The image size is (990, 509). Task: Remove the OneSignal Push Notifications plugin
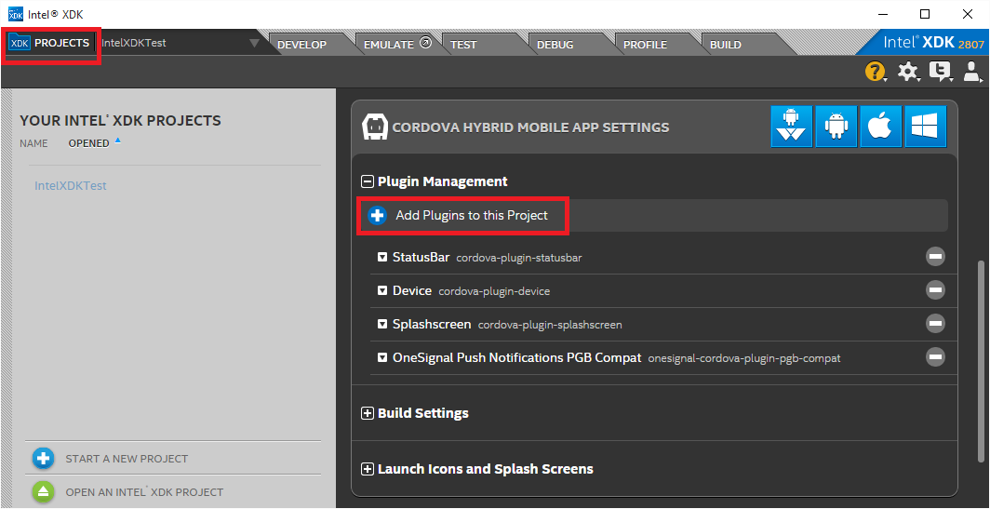point(935,356)
